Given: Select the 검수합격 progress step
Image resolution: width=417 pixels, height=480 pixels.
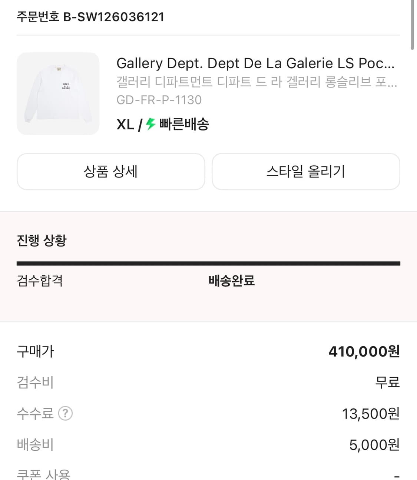Looking at the screenshot, I should click(40, 281).
